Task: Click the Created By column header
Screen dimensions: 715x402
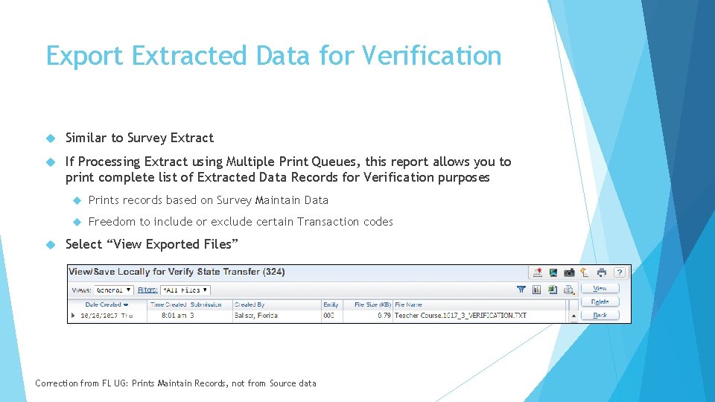Action: point(250,304)
